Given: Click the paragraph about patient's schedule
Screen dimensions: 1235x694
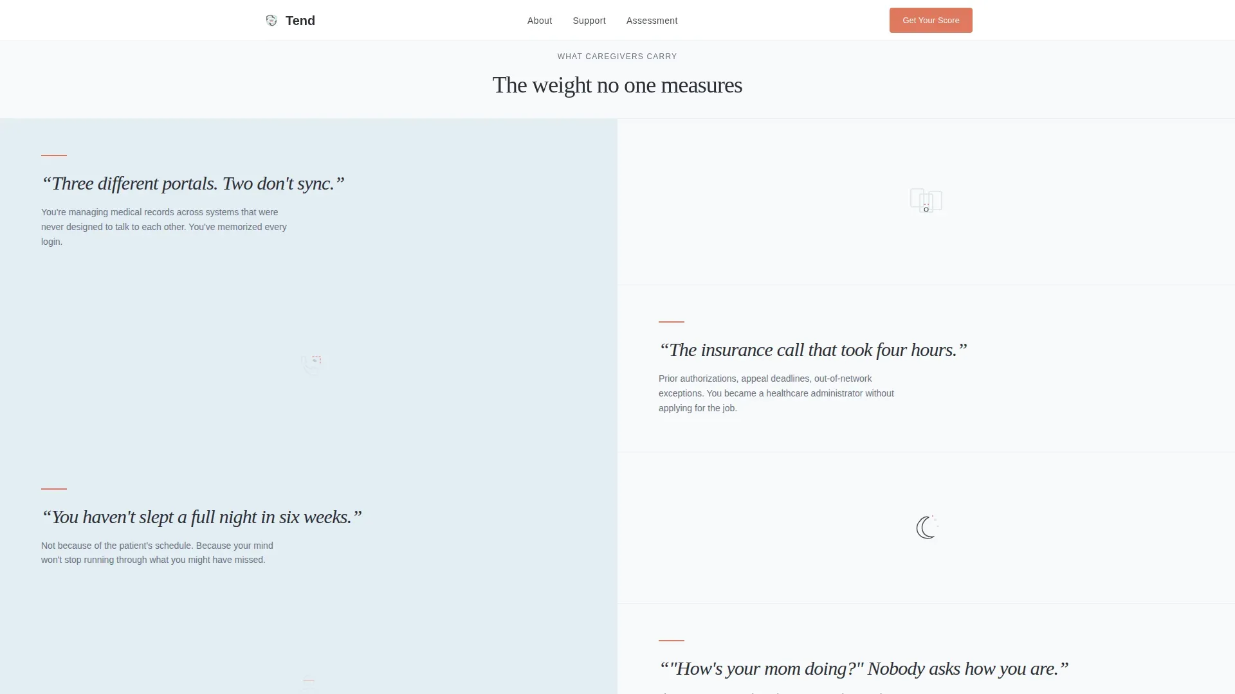Looking at the screenshot, I should (157, 553).
